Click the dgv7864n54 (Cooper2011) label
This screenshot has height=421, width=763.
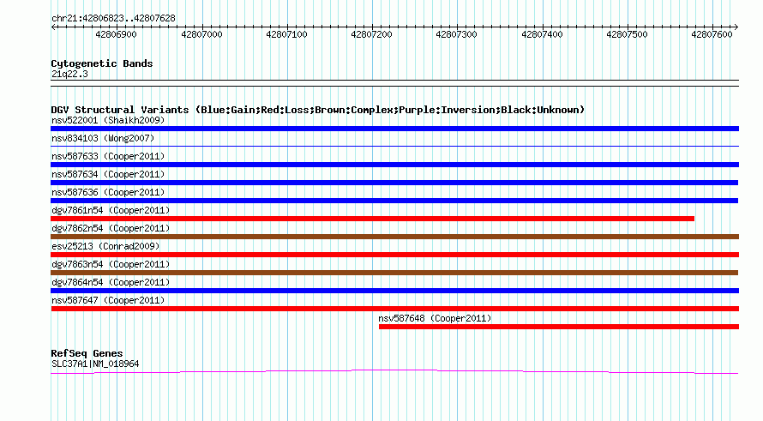(x=111, y=282)
